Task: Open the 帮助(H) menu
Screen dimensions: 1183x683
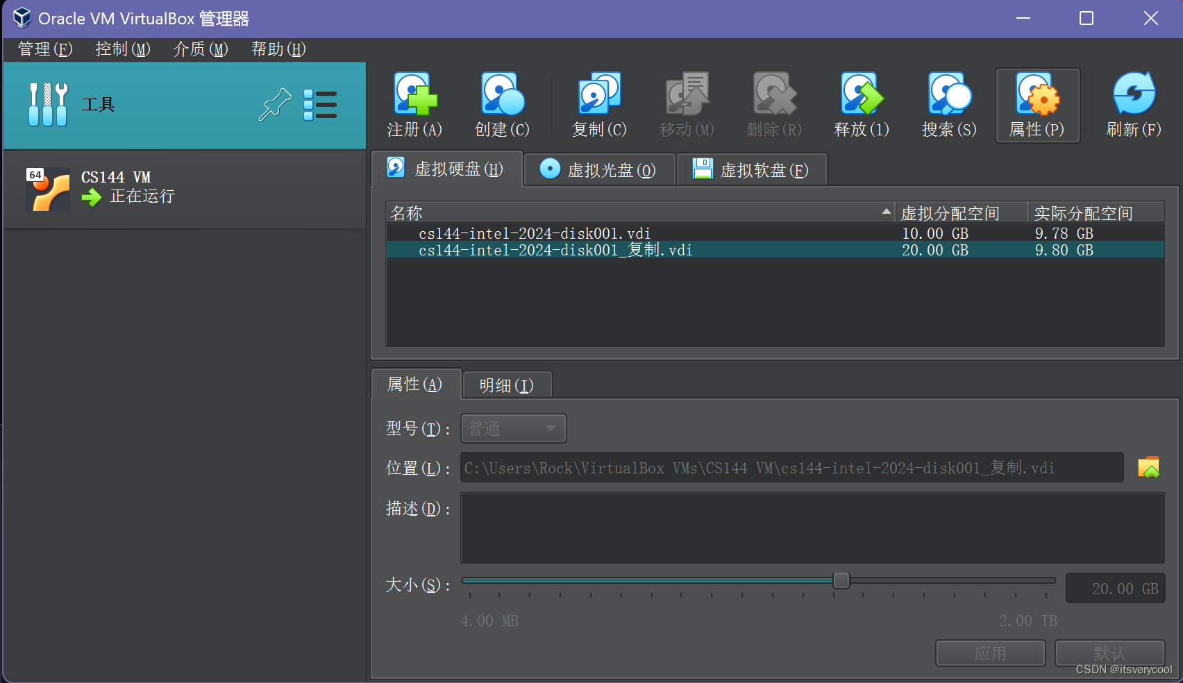Action: (x=278, y=49)
